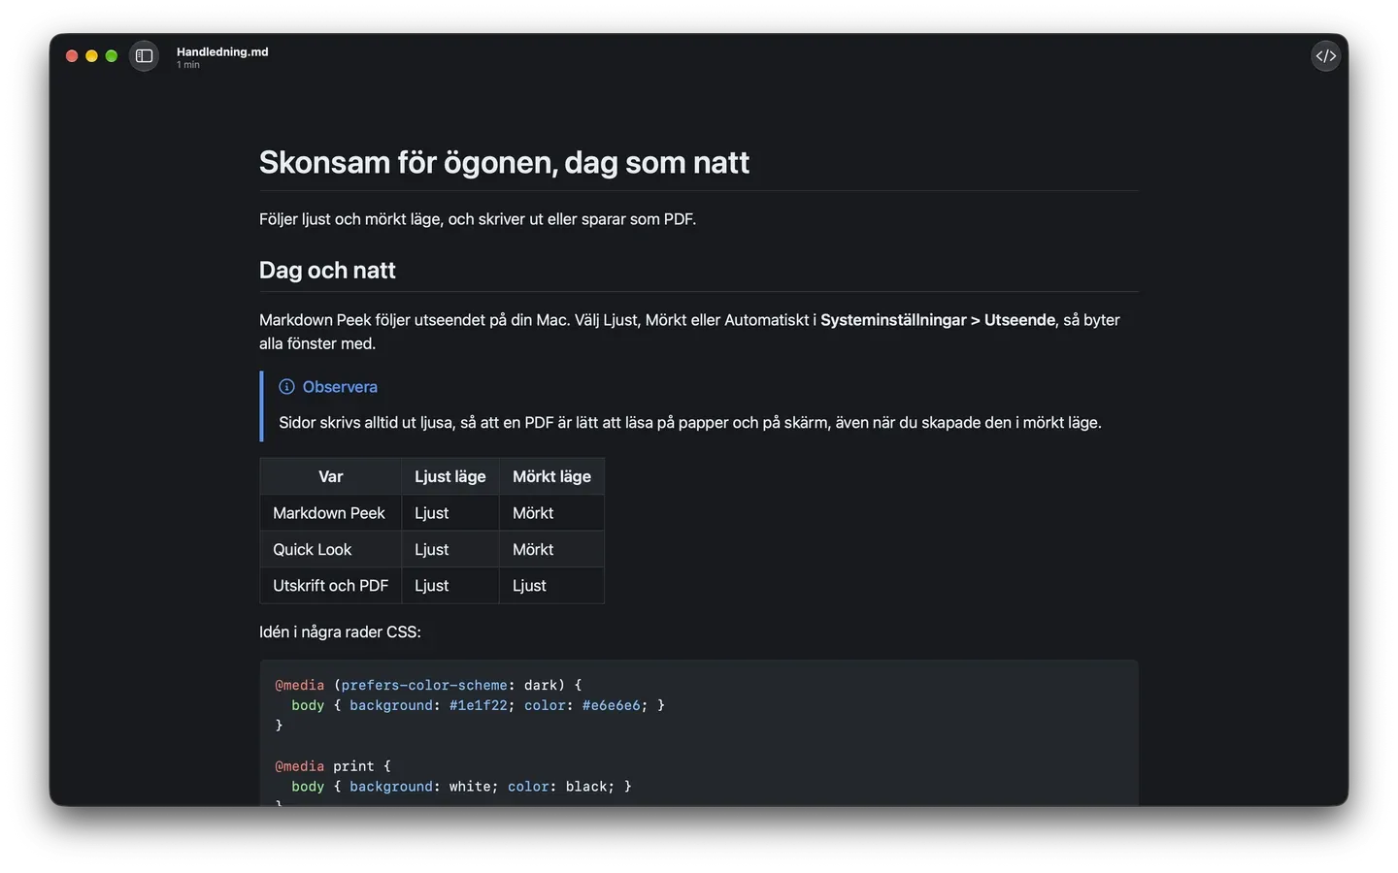Click the paragraph starting "Följer ljust och mörkt läge"
Screen dimensions: 1398x873
coord(478,219)
